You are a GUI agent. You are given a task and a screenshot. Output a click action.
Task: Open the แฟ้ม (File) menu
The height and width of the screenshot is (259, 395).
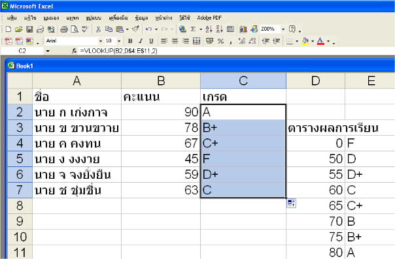pos(12,18)
